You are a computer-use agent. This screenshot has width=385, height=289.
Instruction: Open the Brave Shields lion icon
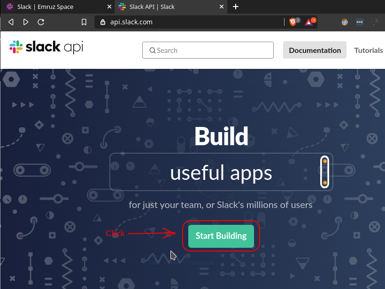293,22
